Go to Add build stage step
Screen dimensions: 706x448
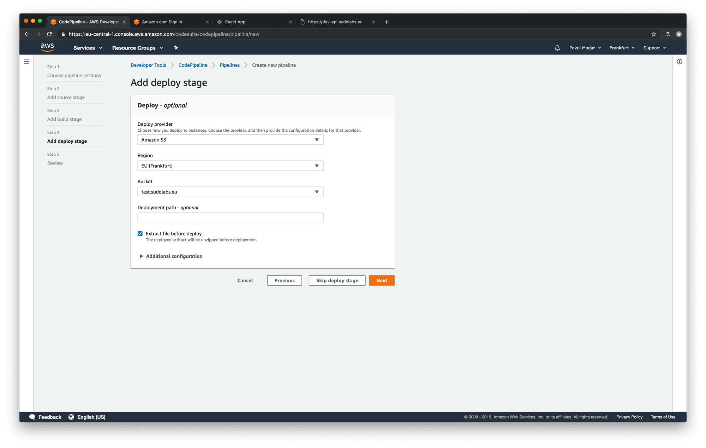point(65,119)
